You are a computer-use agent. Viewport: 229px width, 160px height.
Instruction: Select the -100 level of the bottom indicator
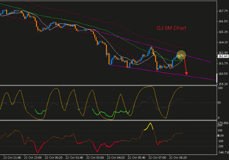click(221, 141)
